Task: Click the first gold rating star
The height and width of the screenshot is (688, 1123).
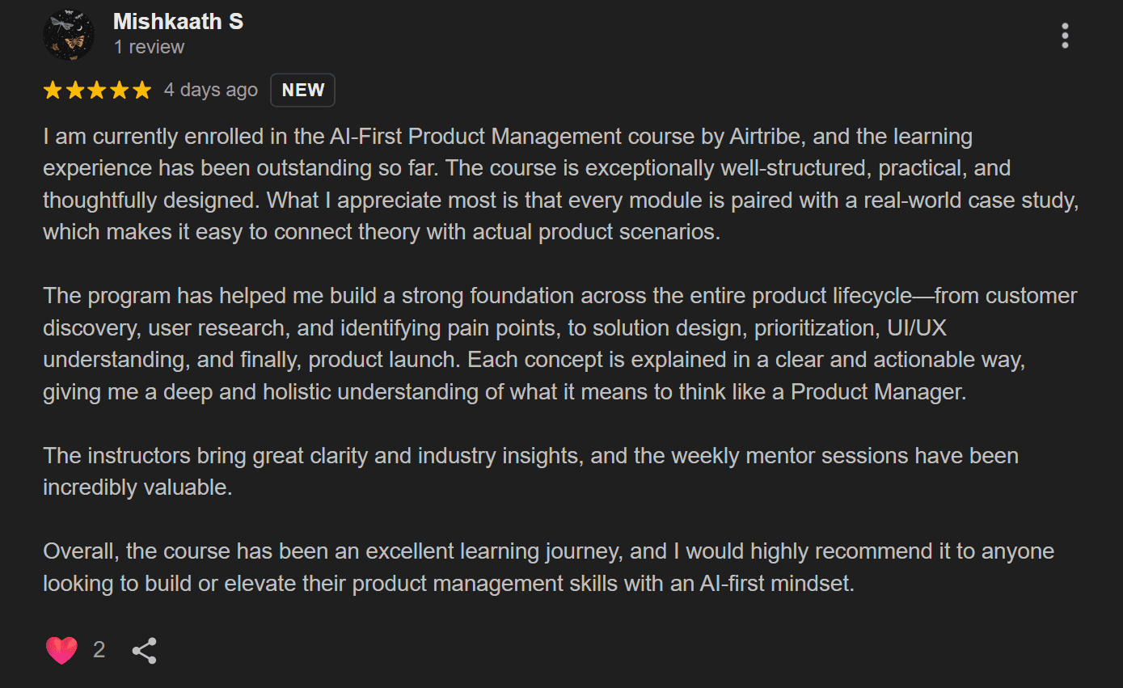Action: tap(53, 91)
